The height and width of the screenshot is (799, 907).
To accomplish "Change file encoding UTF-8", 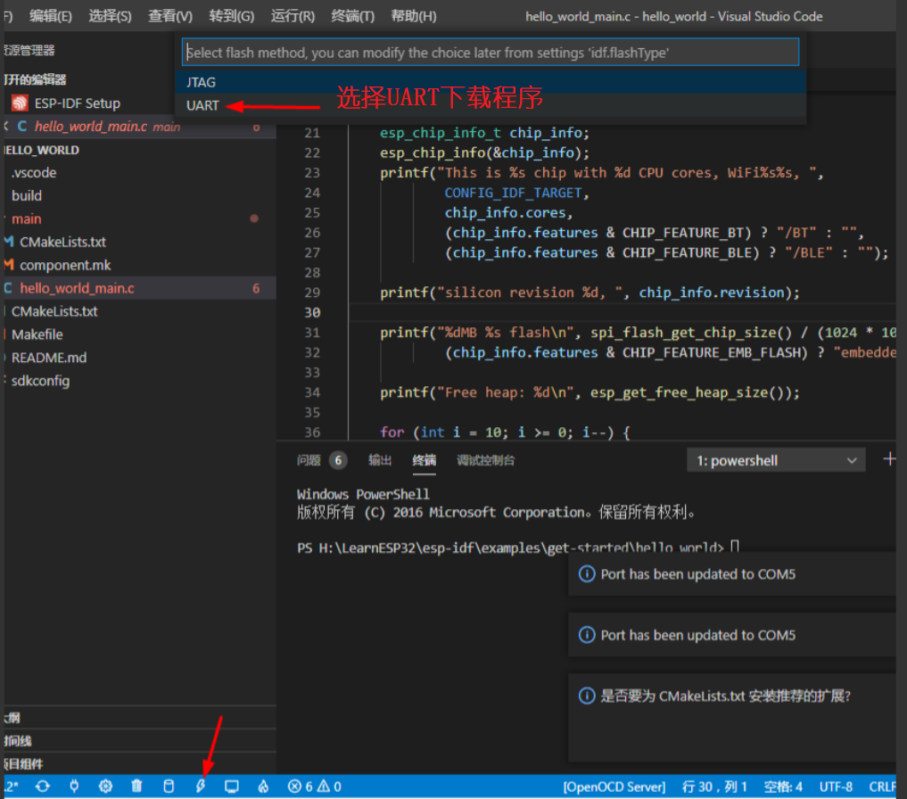I will pyautogui.click(x=836, y=787).
